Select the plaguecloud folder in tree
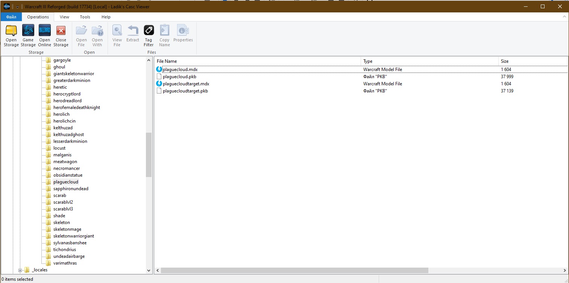Viewport: 569px width, 283px height. coord(66,182)
